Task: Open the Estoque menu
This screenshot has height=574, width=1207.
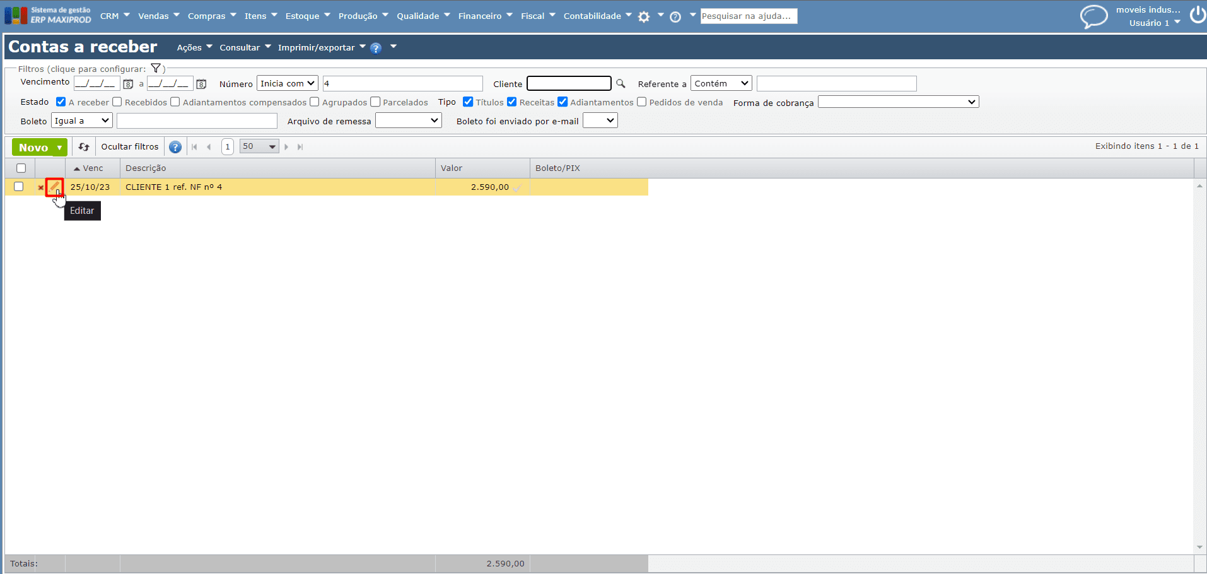Action: click(x=308, y=16)
